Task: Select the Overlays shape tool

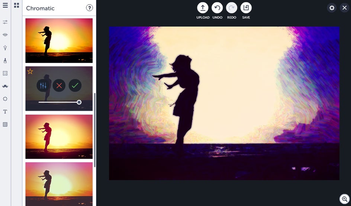Action: point(5,99)
